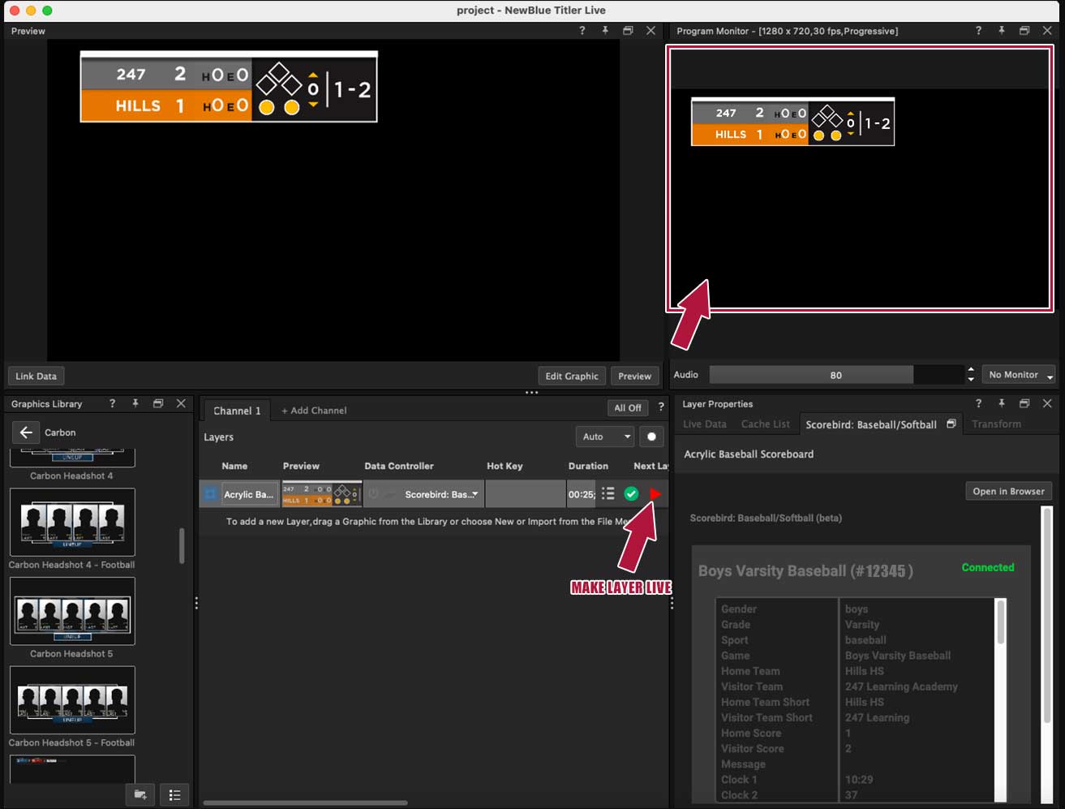Pin the Preview panel
Viewport: 1065px width, 809px height.
(x=604, y=31)
